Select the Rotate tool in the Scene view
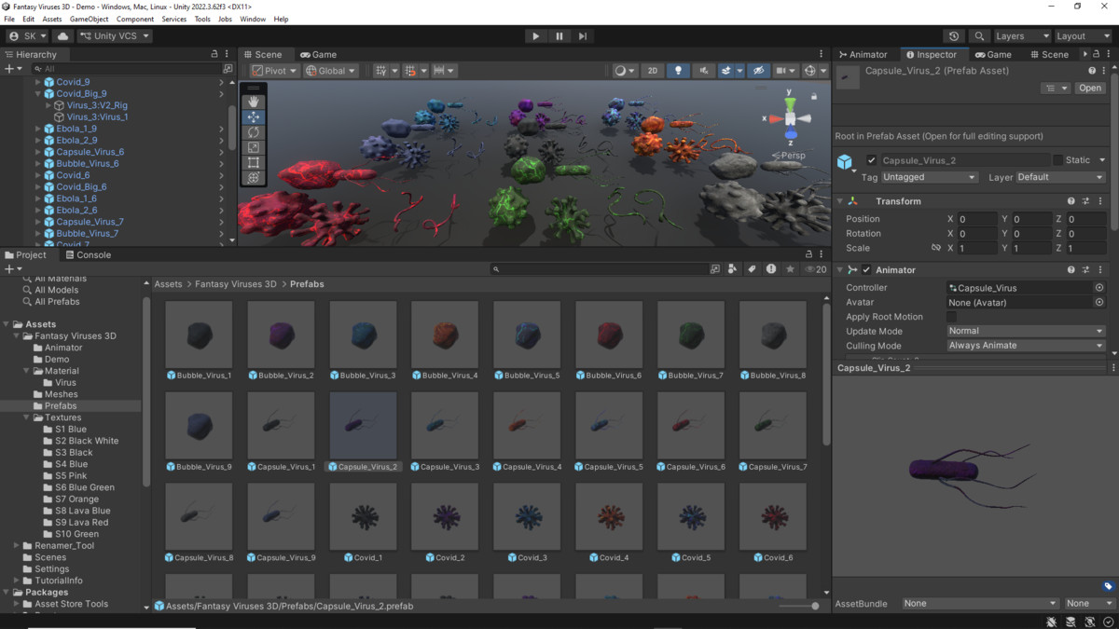The width and height of the screenshot is (1119, 629). [253, 131]
